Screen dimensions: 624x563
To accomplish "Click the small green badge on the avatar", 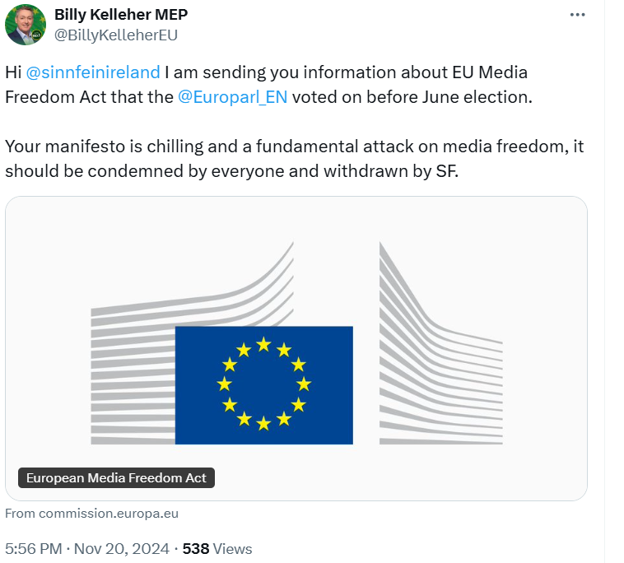I will [x=36, y=35].
